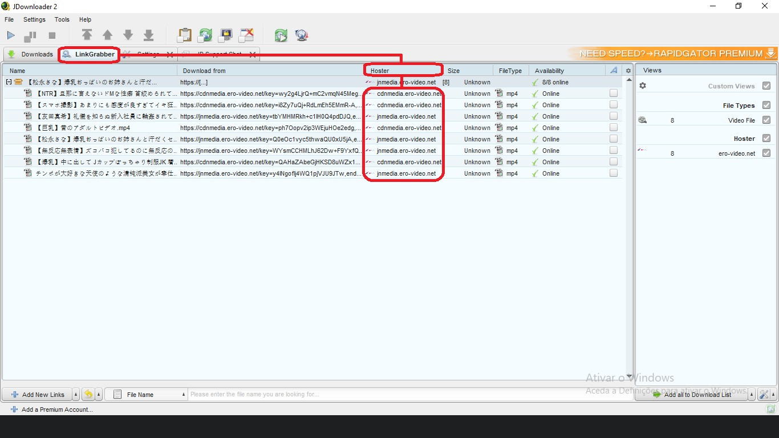Move selection to top with the bar-arrow icon
The image size is (779, 438).
tap(87, 35)
